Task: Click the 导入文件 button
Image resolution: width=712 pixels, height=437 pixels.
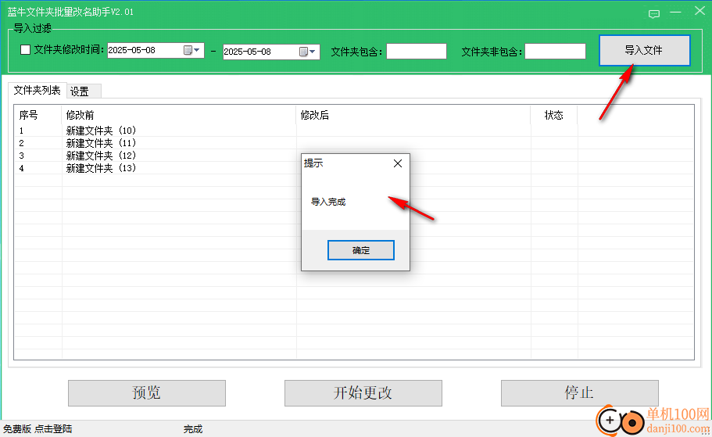Action: pos(644,50)
